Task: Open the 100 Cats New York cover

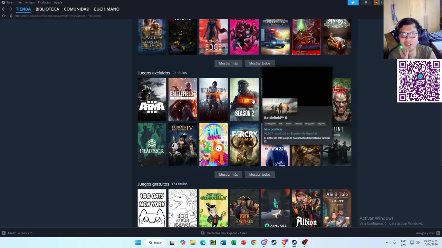Action: 152,208
